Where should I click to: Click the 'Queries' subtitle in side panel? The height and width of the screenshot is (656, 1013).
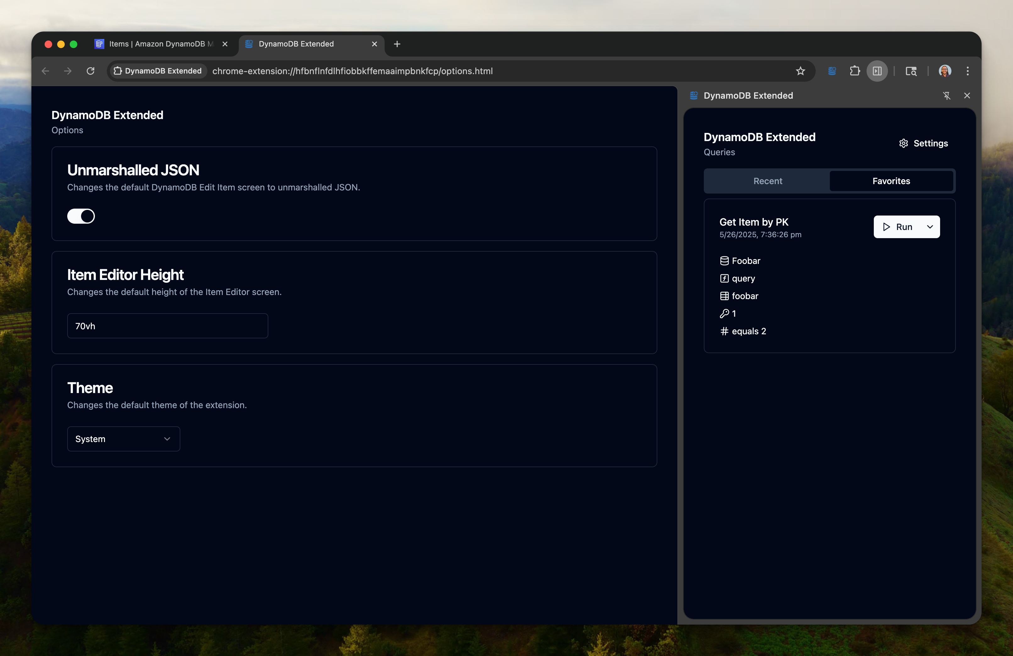(x=719, y=152)
